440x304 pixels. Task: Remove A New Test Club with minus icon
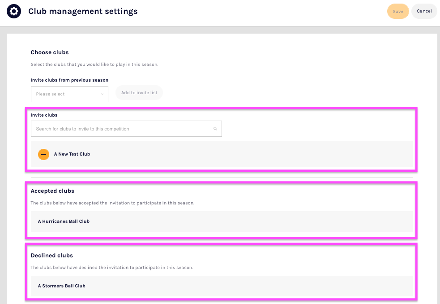(43, 154)
